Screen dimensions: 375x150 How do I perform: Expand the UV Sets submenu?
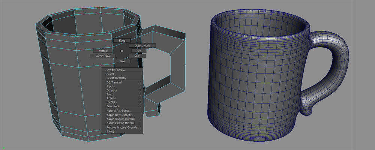122,102
